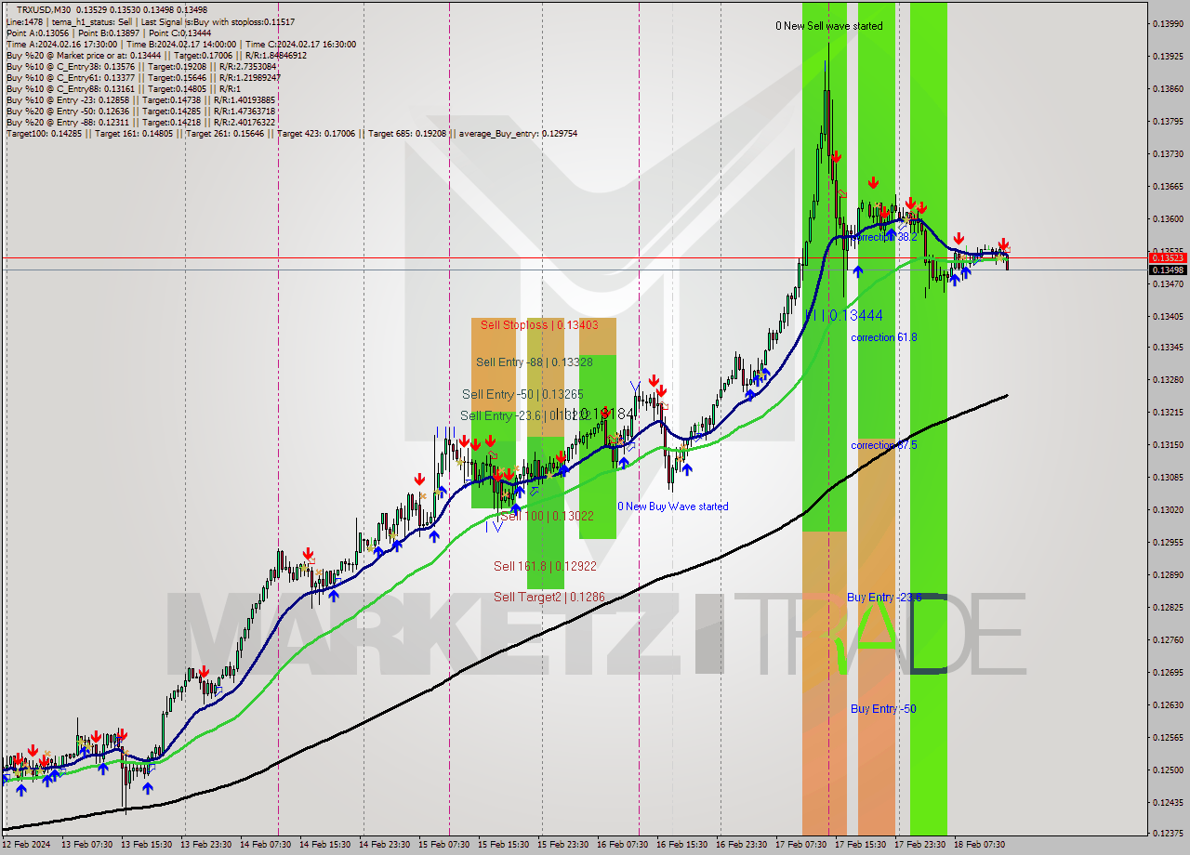This screenshot has height=855, width=1190.
Task: Click the 0.12435 price axis label
Action: coord(1168,802)
